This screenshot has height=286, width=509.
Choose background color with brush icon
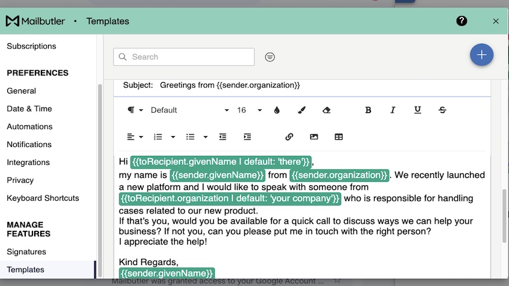click(x=301, y=110)
